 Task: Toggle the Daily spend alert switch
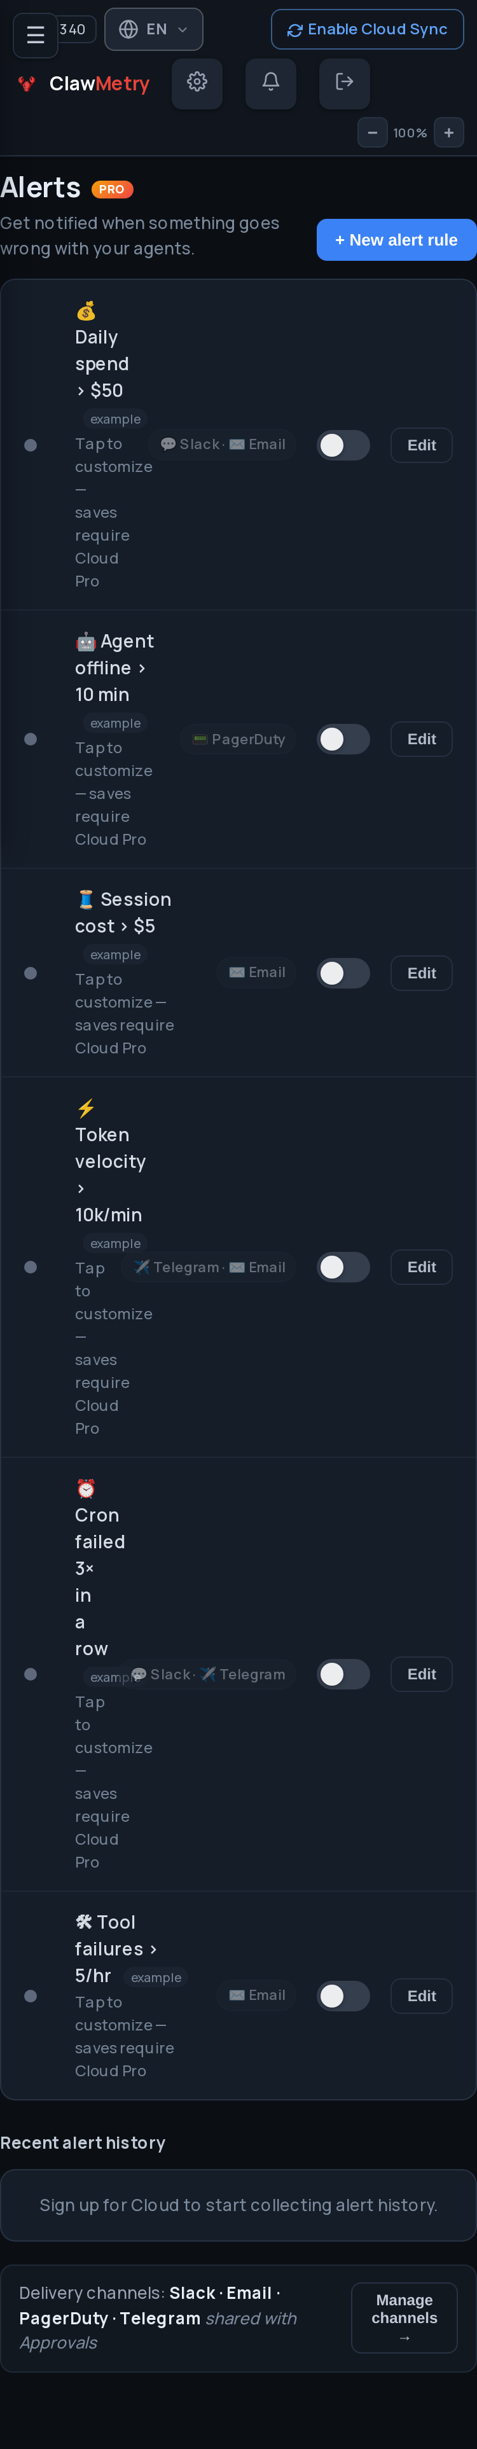[343, 445]
